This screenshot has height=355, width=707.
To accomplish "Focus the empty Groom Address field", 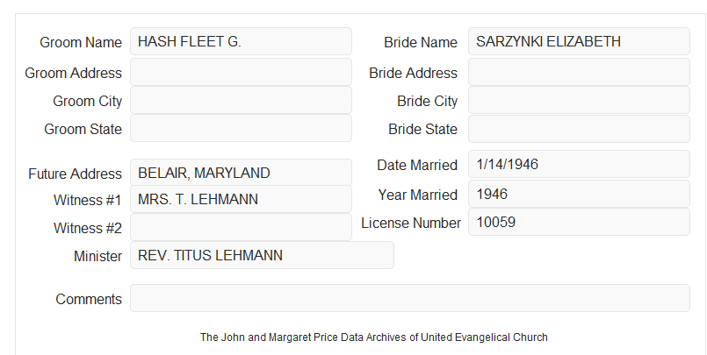I will [x=241, y=72].
